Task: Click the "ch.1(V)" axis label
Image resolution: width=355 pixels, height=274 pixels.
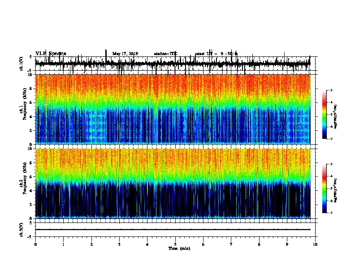Action: pyautogui.click(x=22, y=64)
